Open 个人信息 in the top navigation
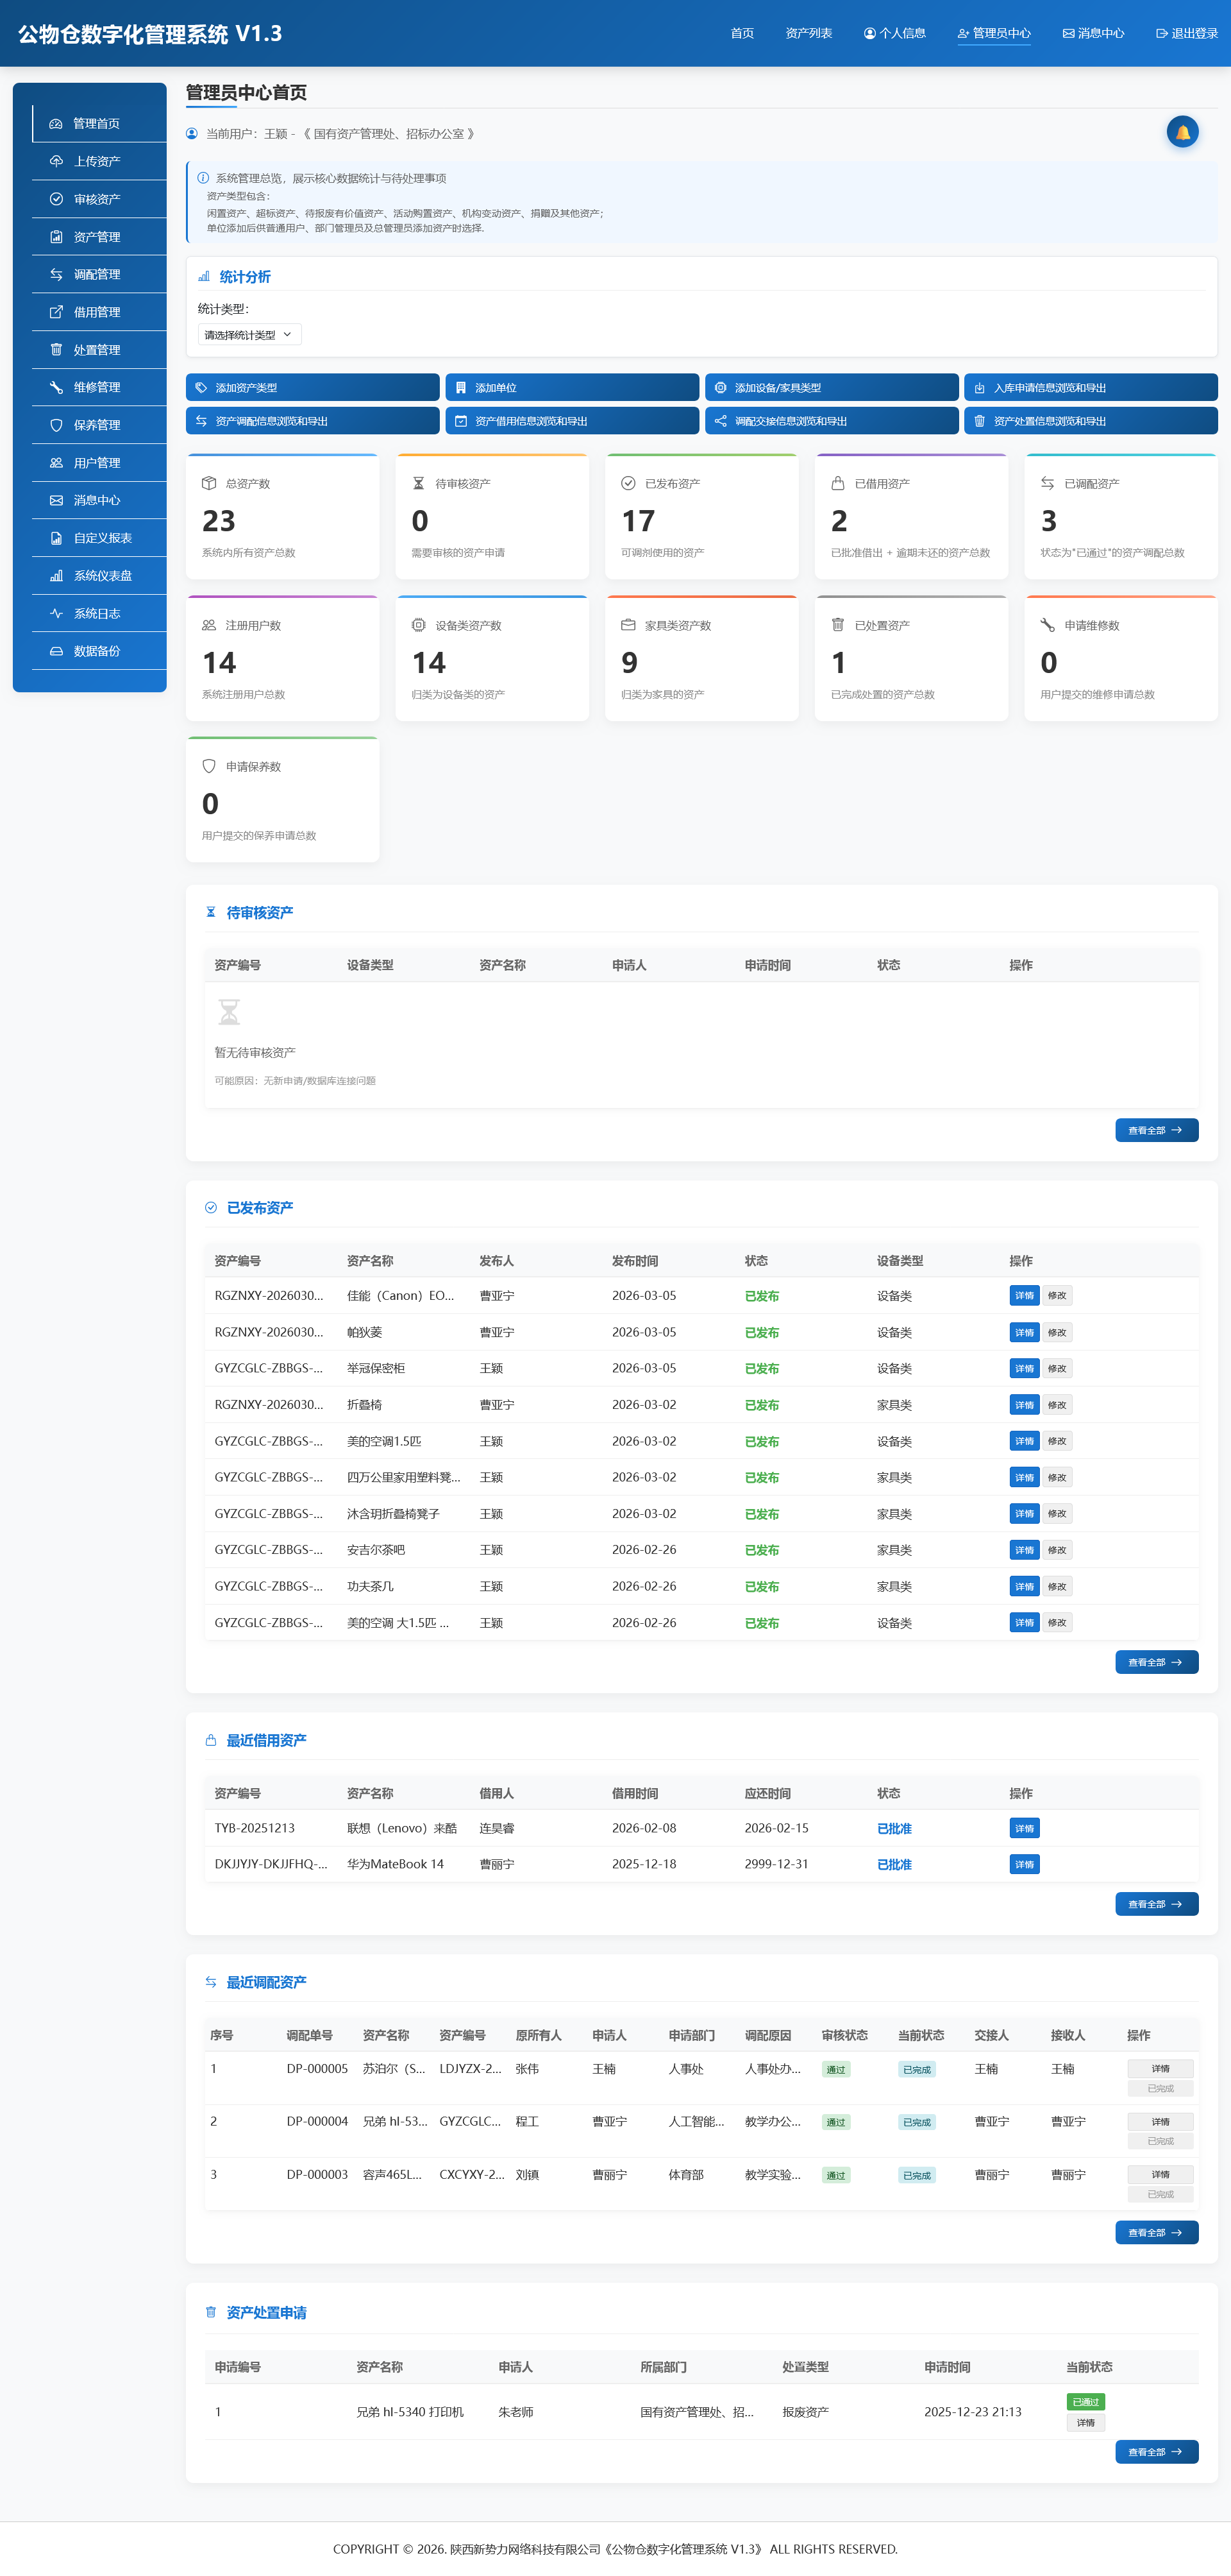 tap(894, 33)
